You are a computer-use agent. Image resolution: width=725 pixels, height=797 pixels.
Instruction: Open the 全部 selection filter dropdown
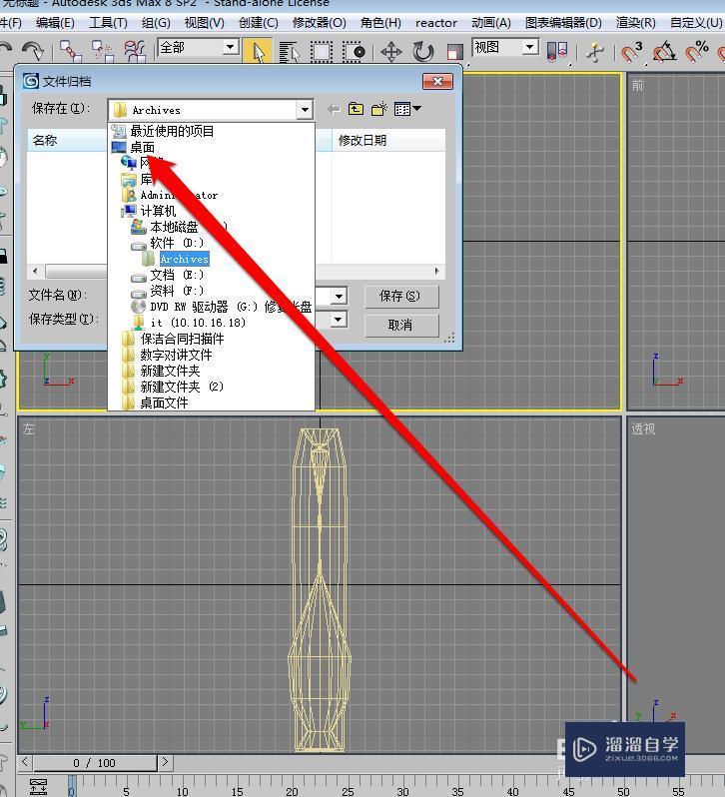[230, 47]
